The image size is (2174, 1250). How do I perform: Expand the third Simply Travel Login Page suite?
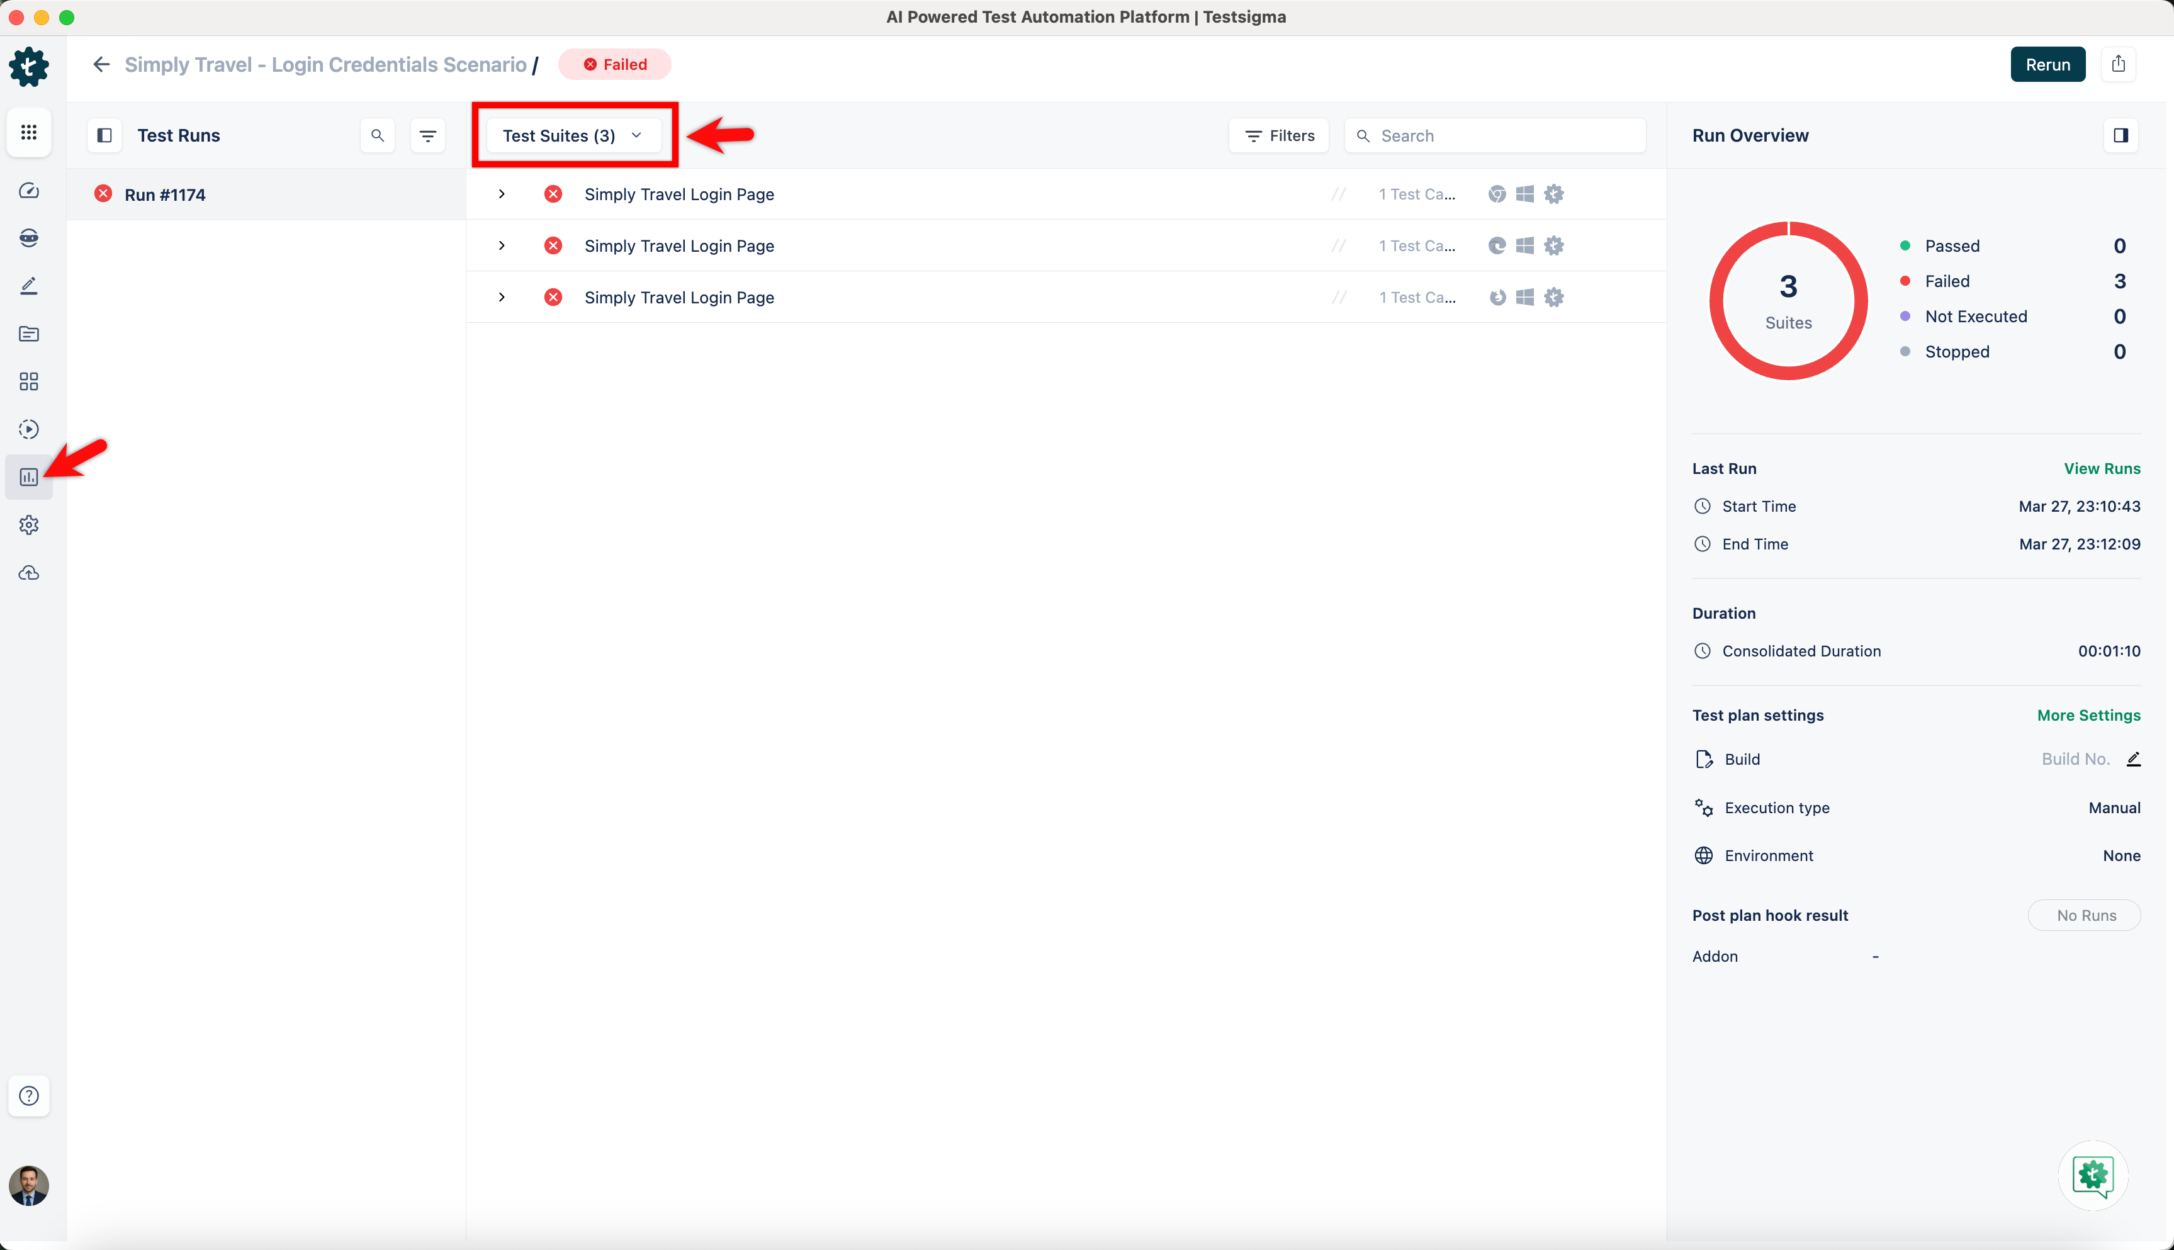click(501, 298)
